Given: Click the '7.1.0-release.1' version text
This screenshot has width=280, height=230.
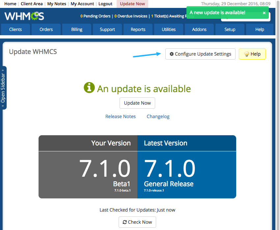Looking at the screenshot, I should click(154, 191).
